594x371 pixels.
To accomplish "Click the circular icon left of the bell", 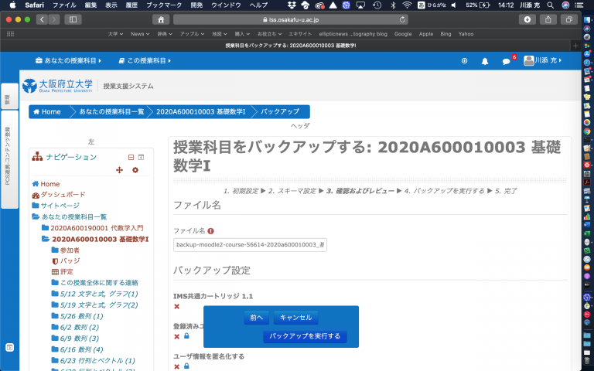I will [x=464, y=61].
